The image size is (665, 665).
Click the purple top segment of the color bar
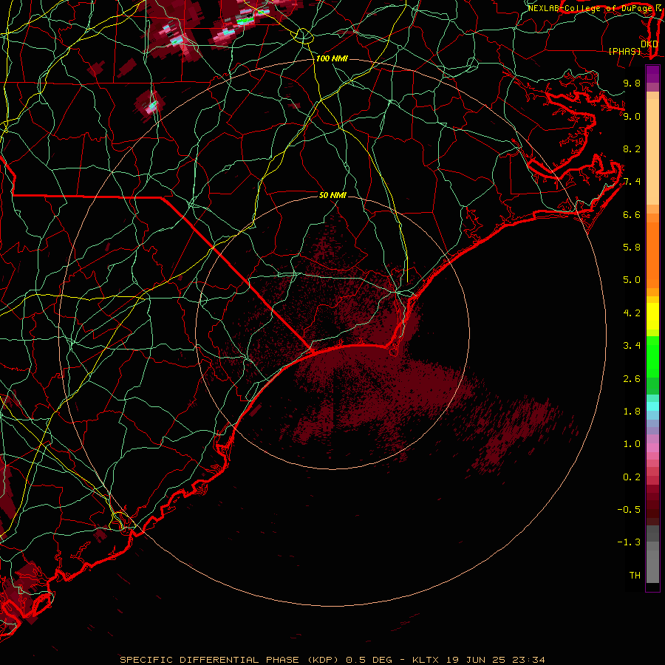pyautogui.click(x=652, y=75)
